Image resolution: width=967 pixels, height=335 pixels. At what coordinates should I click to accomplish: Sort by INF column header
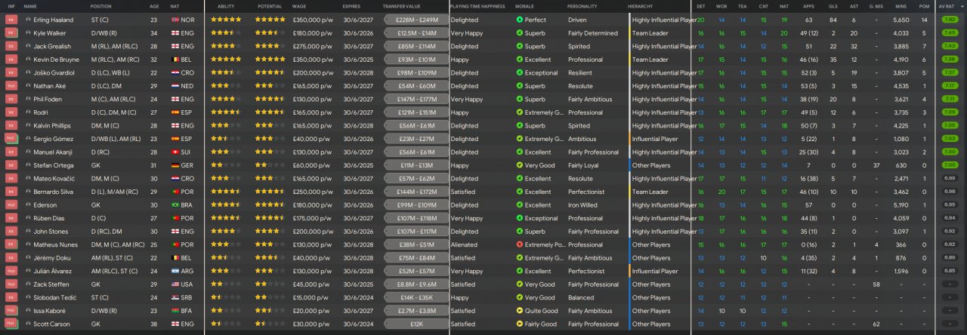(x=11, y=6)
